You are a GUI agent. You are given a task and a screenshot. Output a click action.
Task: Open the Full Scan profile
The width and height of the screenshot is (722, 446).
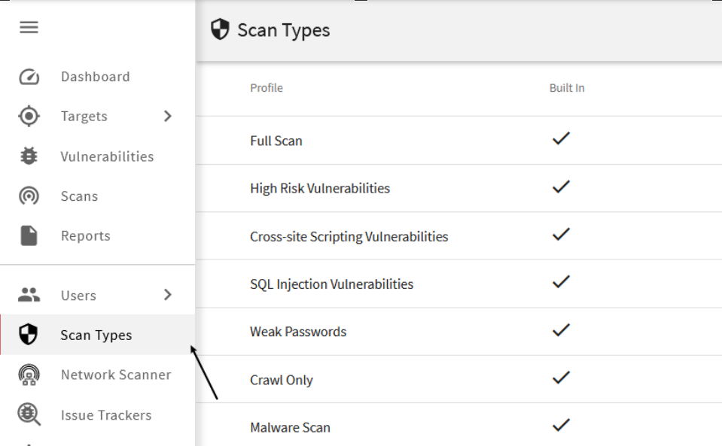click(x=276, y=141)
